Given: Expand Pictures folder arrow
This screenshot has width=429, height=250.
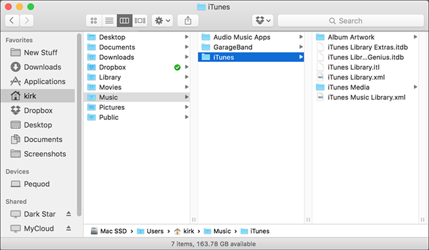Looking at the screenshot, I should (187, 107).
